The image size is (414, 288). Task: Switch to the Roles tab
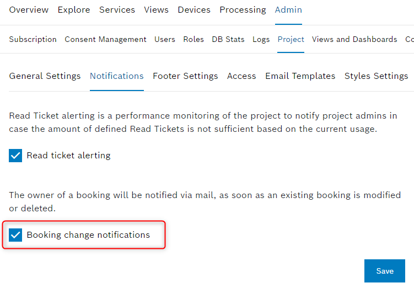(193, 39)
